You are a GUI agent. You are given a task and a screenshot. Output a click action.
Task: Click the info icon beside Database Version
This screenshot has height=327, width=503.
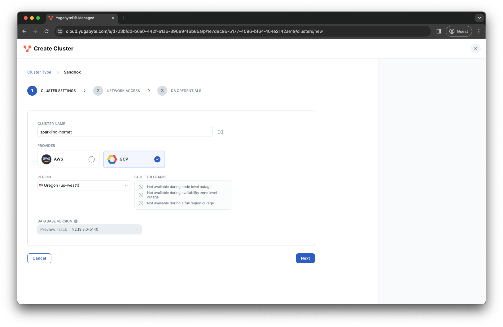pos(76,221)
